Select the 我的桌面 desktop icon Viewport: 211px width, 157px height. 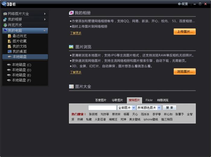(x=10, y=52)
